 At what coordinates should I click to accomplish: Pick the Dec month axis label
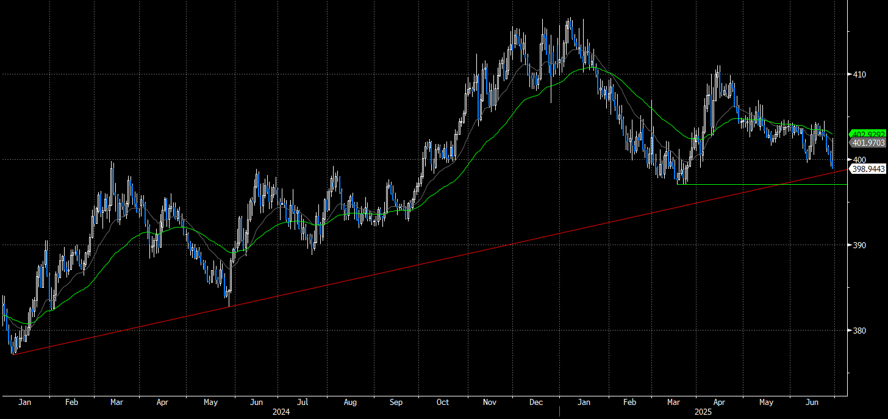(536, 403)
